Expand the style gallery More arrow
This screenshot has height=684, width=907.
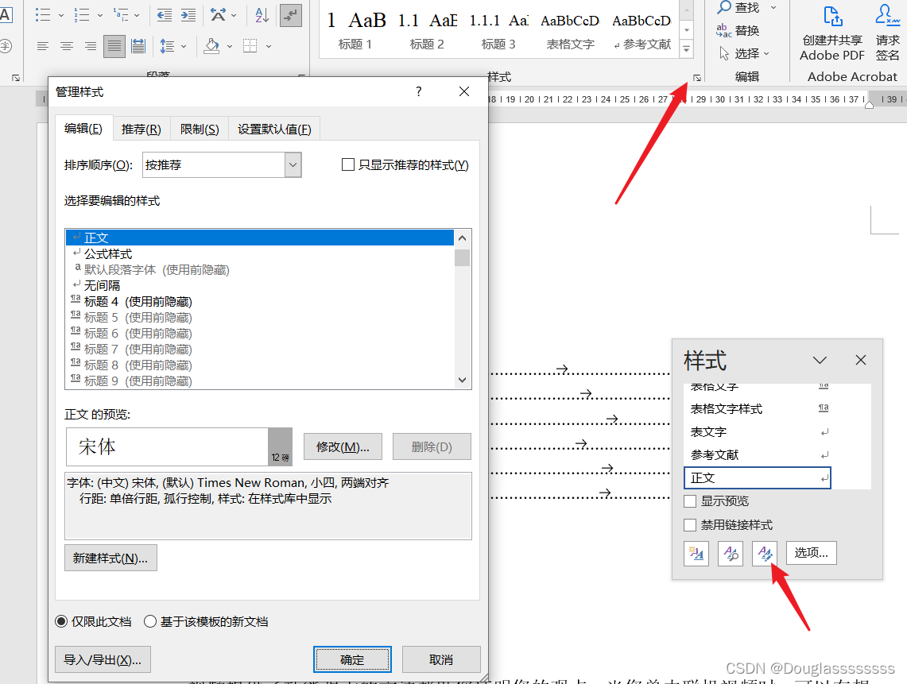tap(685, 49)
